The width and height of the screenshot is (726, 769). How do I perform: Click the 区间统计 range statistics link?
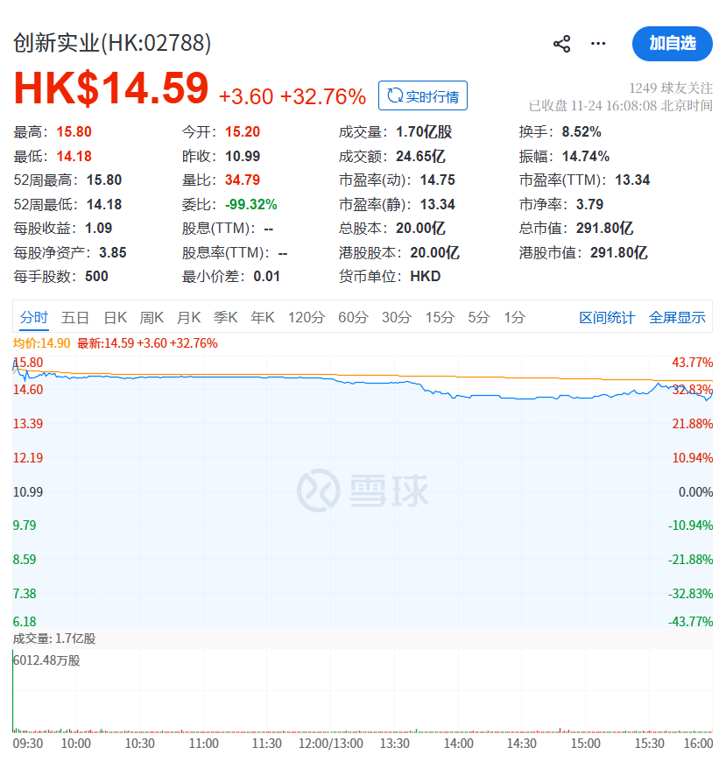pyautogui.click(x=606, y=317)
